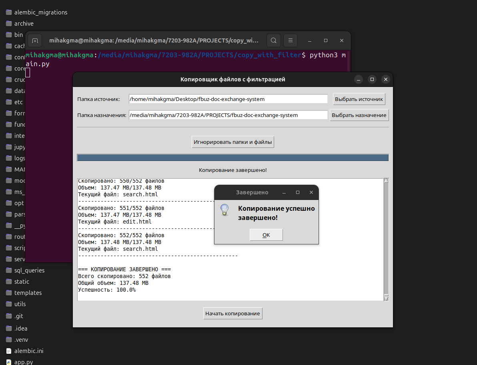Open the etc folder

click(14, 102)
